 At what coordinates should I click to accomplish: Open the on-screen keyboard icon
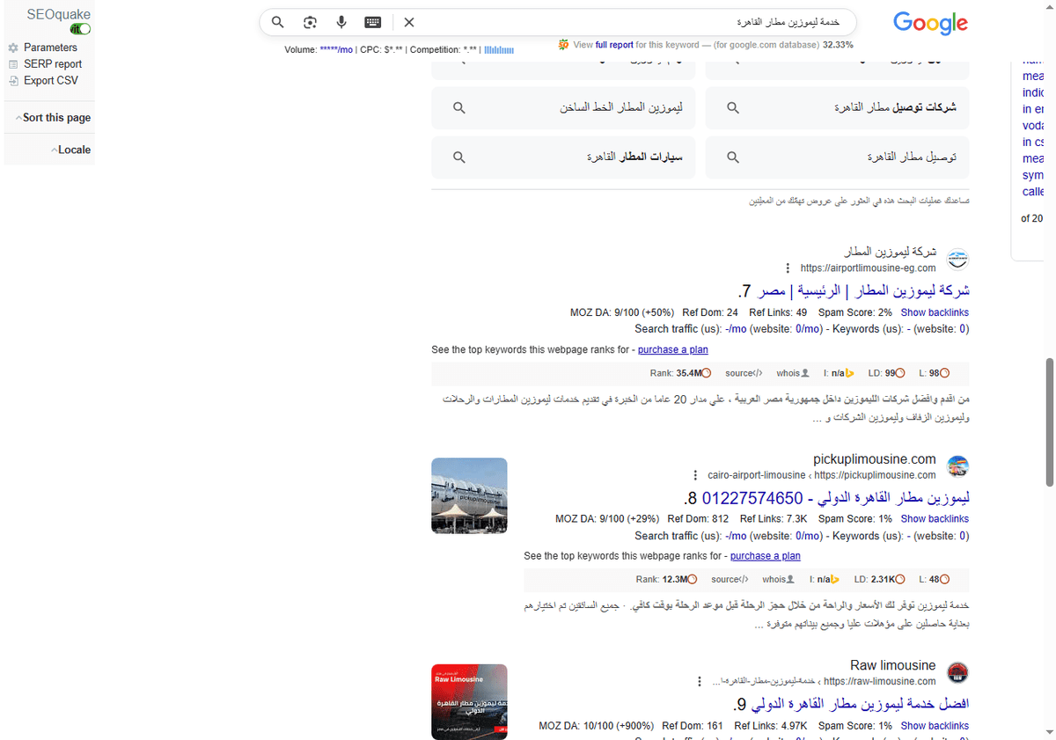(372, 22)
